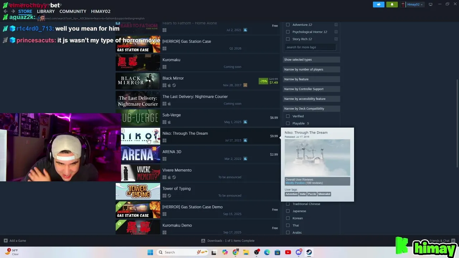Click the -75% discount badge on Black Mirror
This screenshot has height=258, width=459.
[x=264, y=81]
